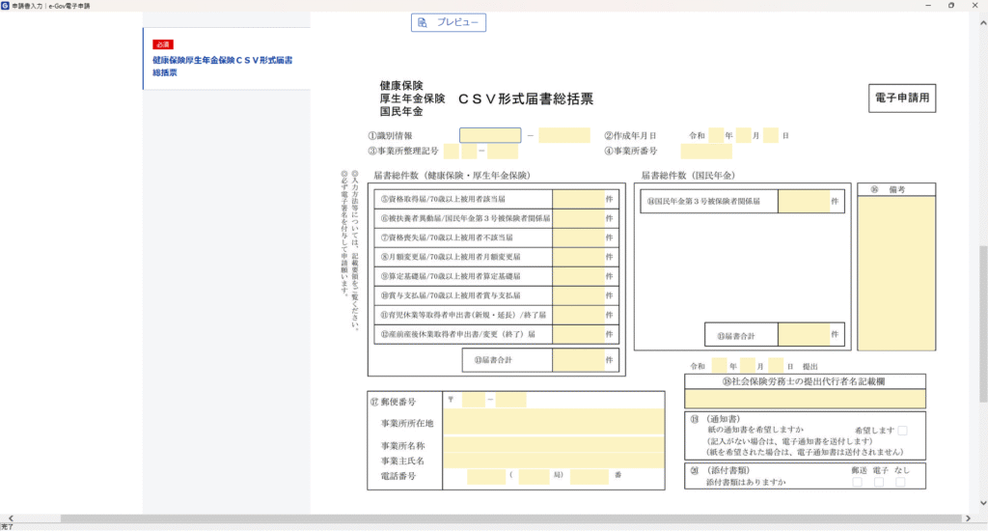Screen dimensions: 988x531
Task: Check 郵送 attachment checkbox
Action: [x=857, y=482]
